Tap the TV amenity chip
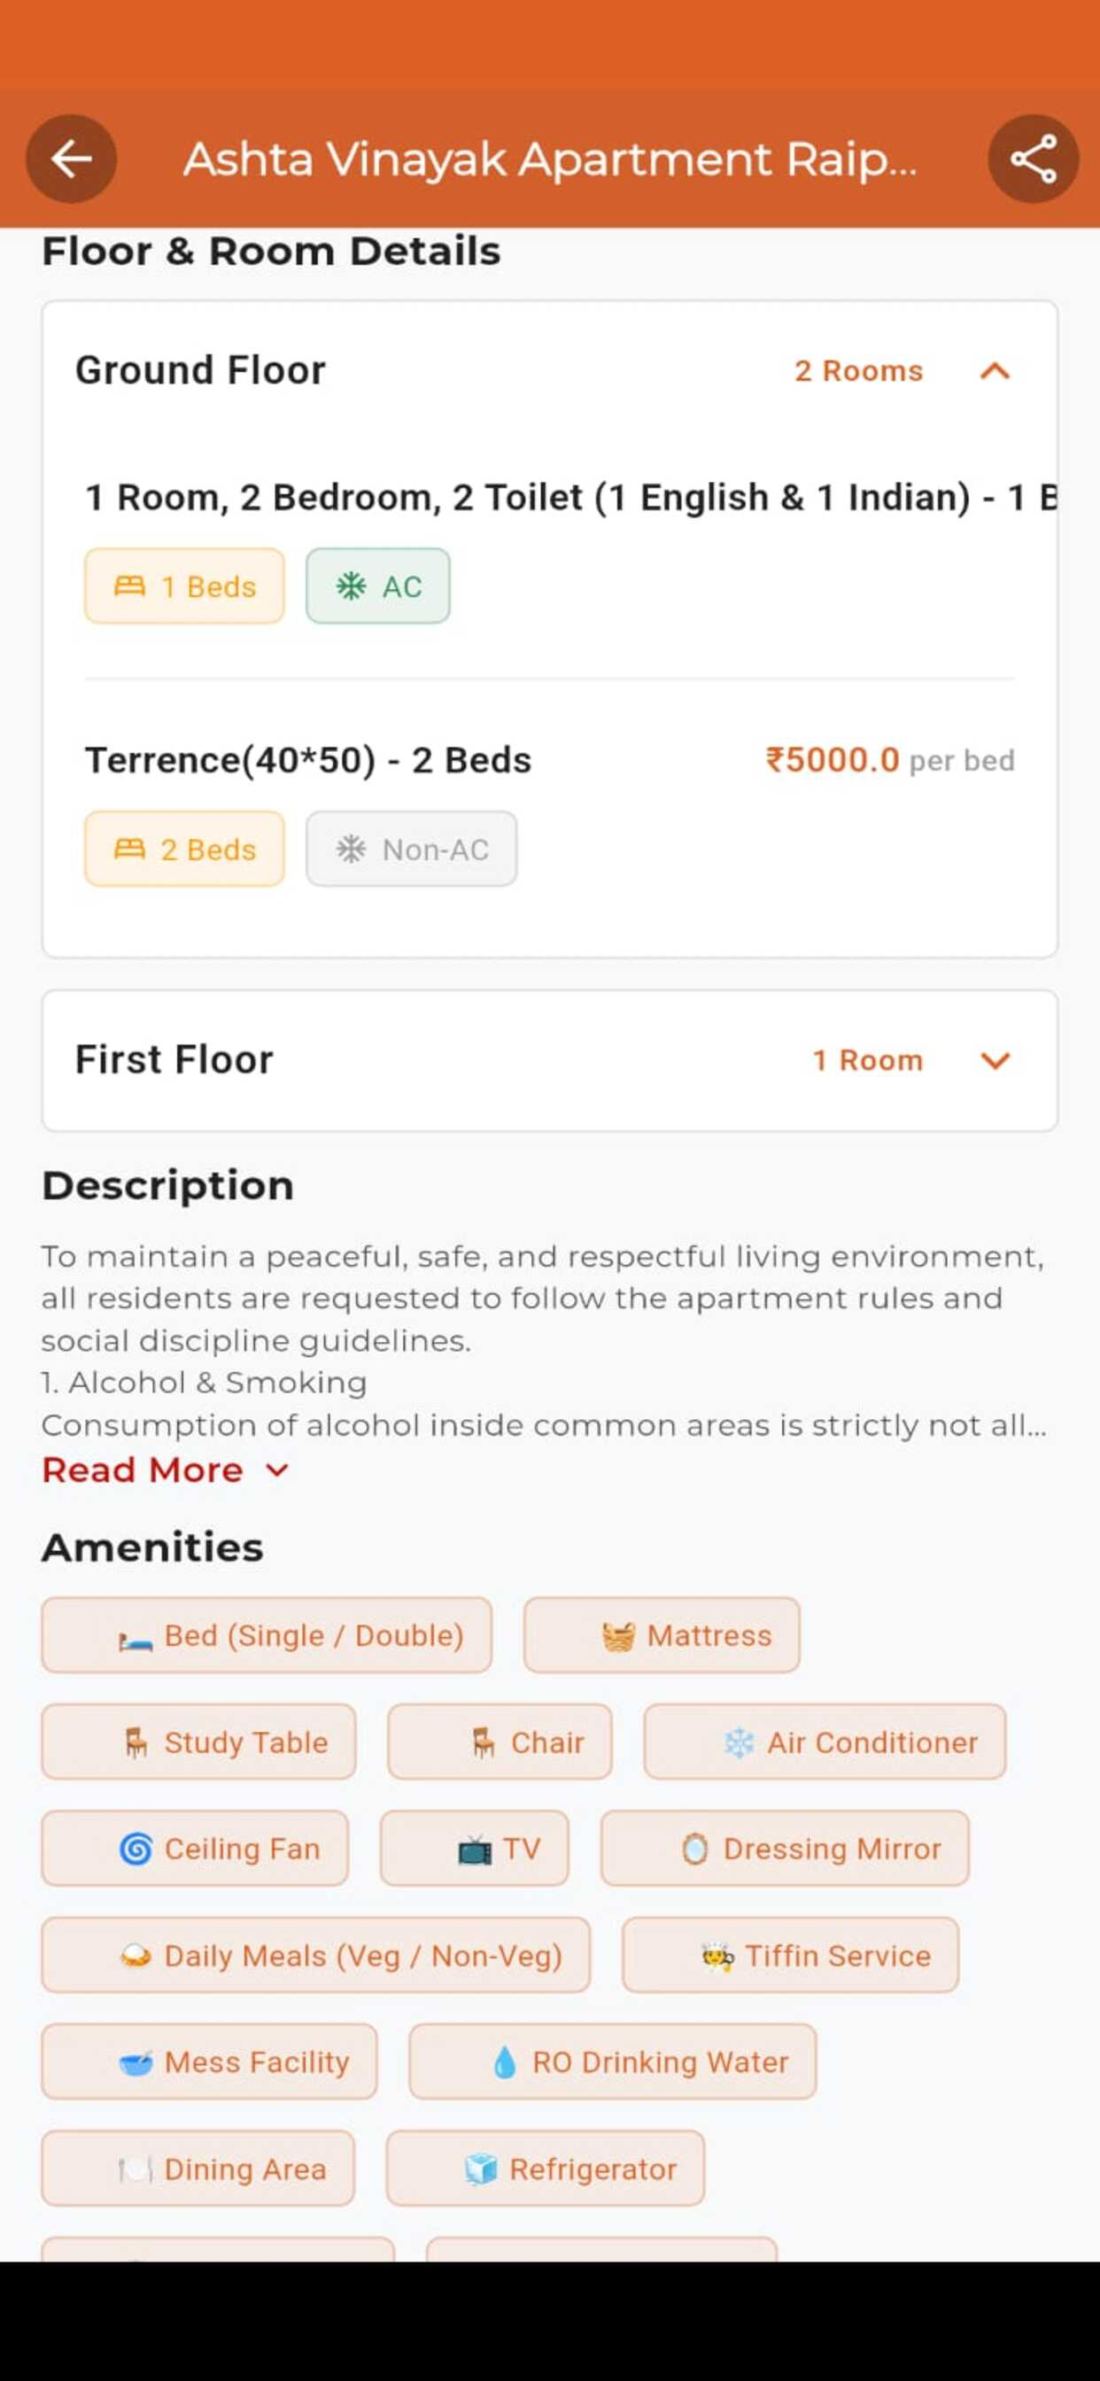Viewport: 1100px width, 2381px height. [474, 1849]
